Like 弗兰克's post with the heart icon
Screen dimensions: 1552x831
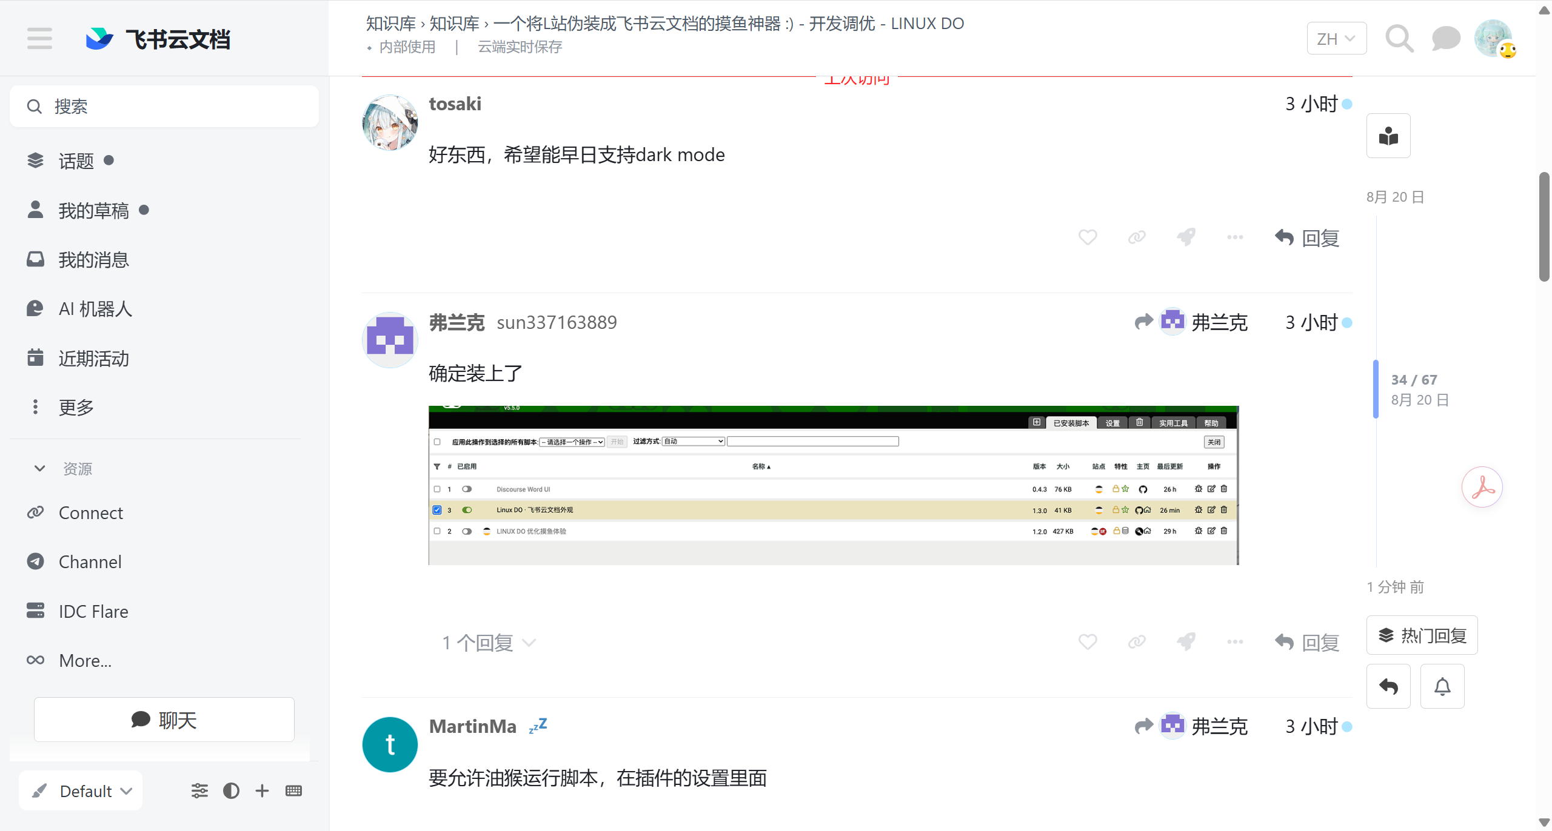(x=1088, y=642)
